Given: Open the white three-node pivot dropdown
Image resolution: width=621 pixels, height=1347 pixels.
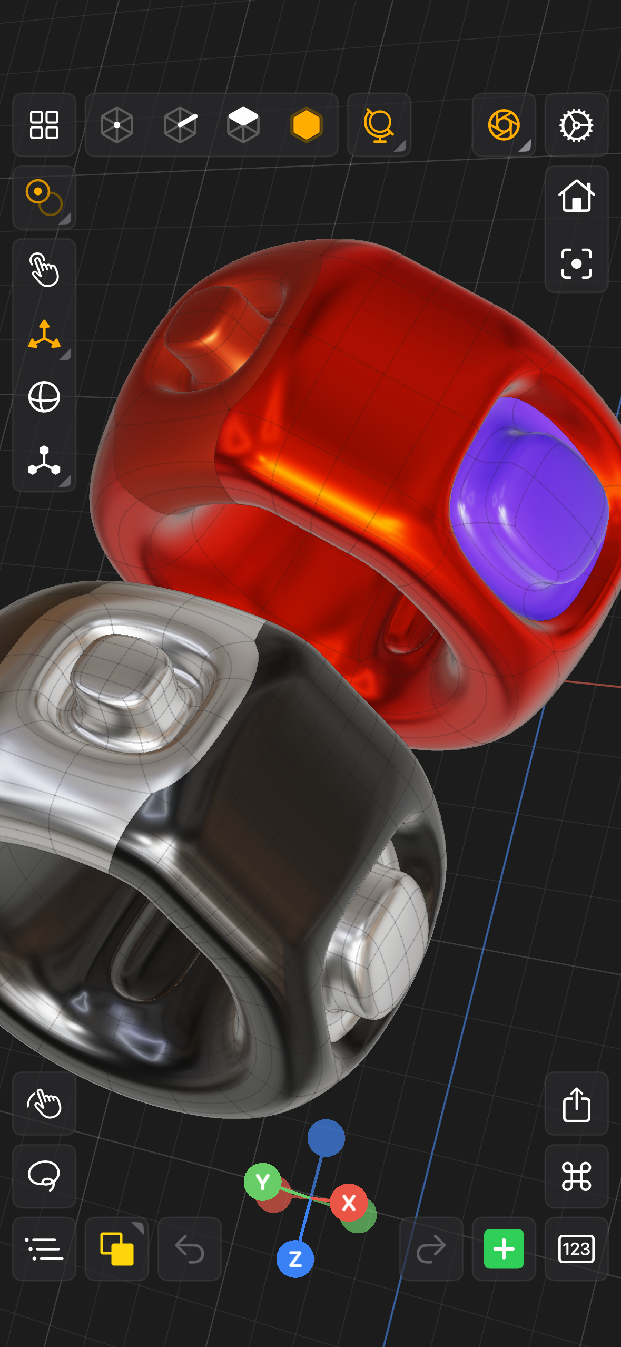Looking at the screenshot, I should click(x=44, y=461).
